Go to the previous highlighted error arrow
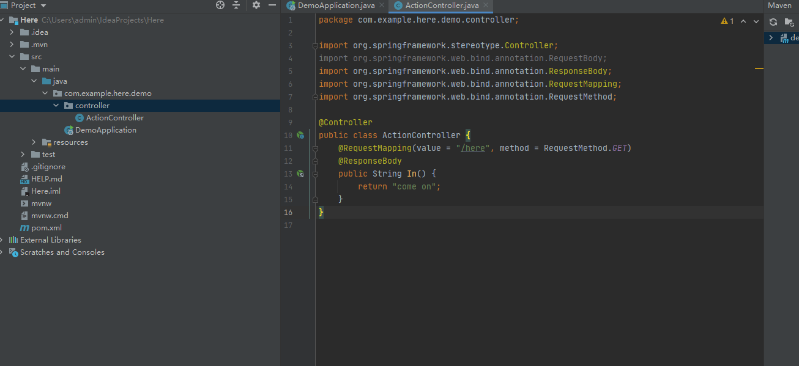 tap(743, 21)
